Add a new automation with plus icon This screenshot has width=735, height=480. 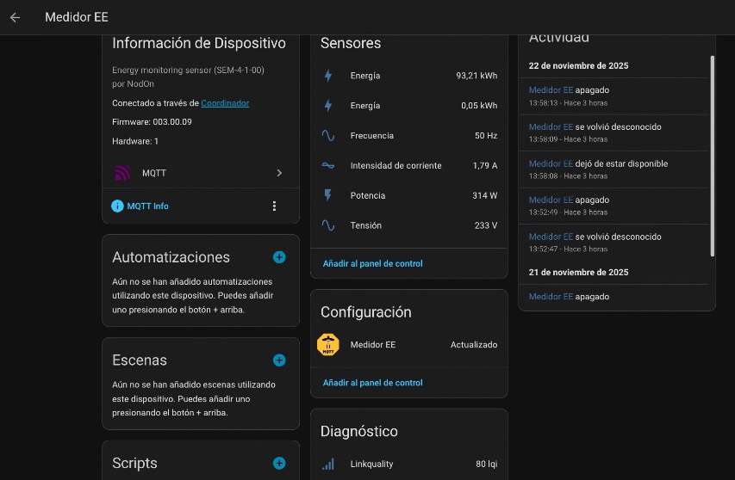[x=279, y=257]
